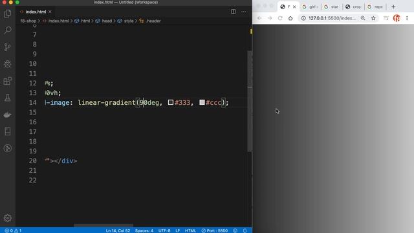Screen dimensions: 414x233
Task: Click the Live Server Port : 5500 item
Action: point(214,230)
